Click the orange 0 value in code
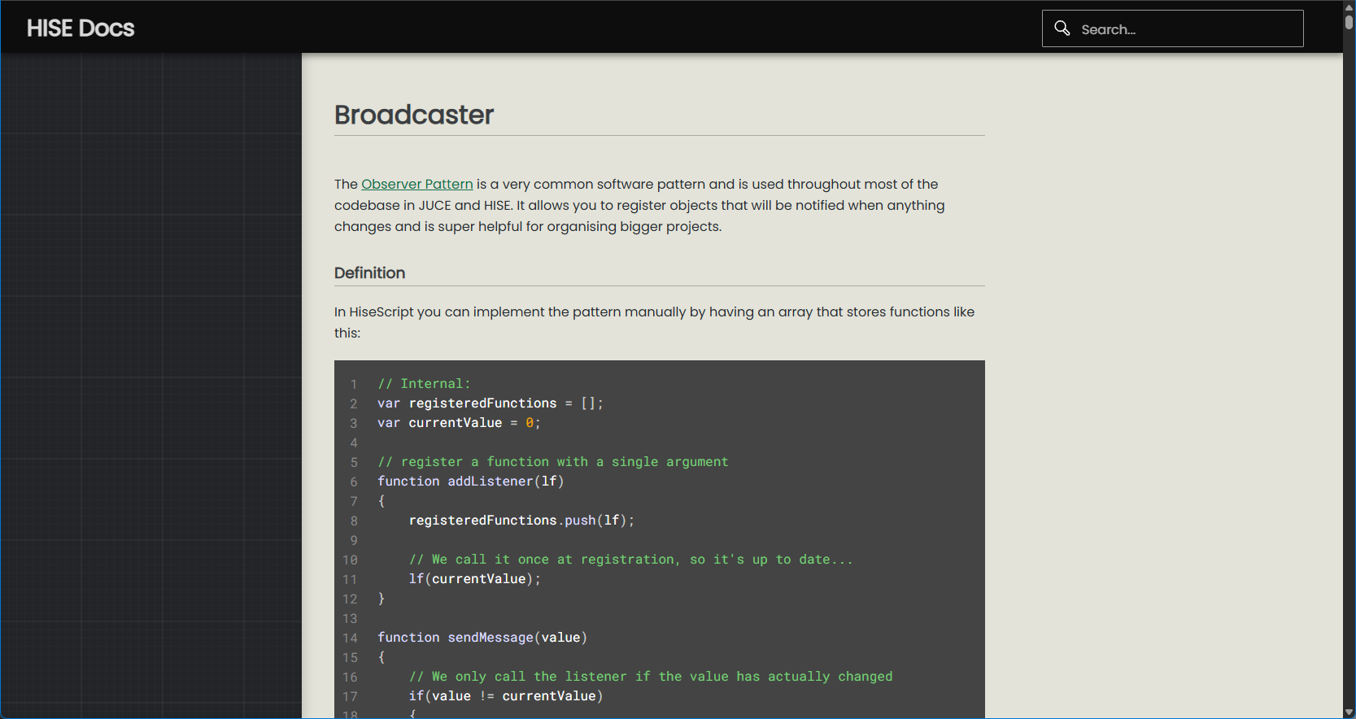 530,423
